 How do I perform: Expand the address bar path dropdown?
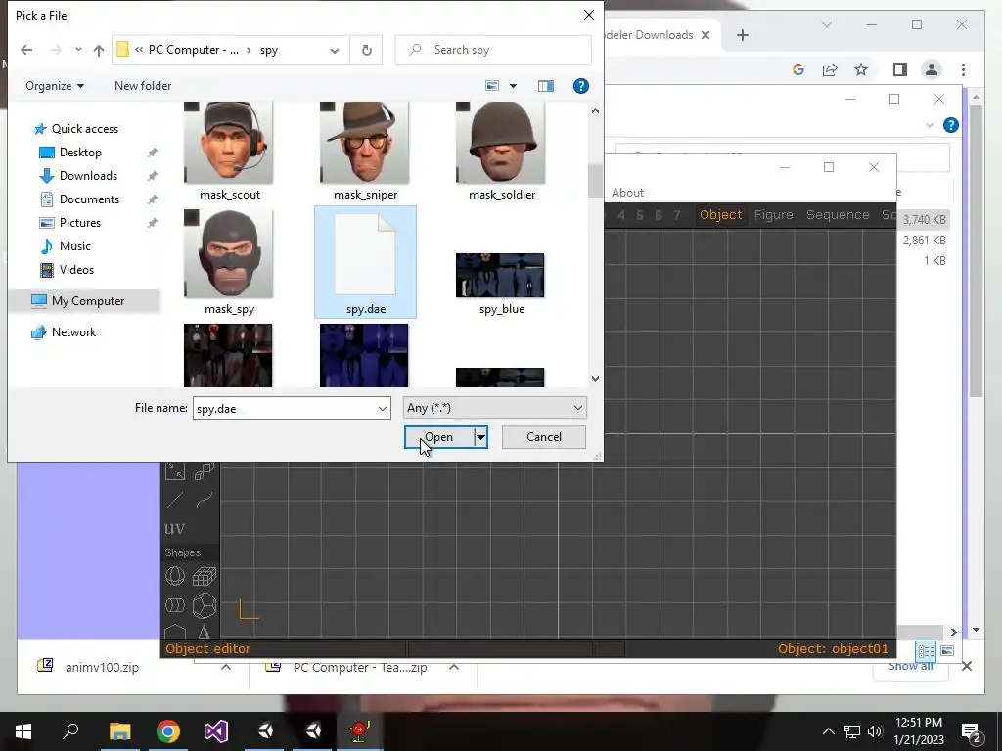click(x=335, y=51)
